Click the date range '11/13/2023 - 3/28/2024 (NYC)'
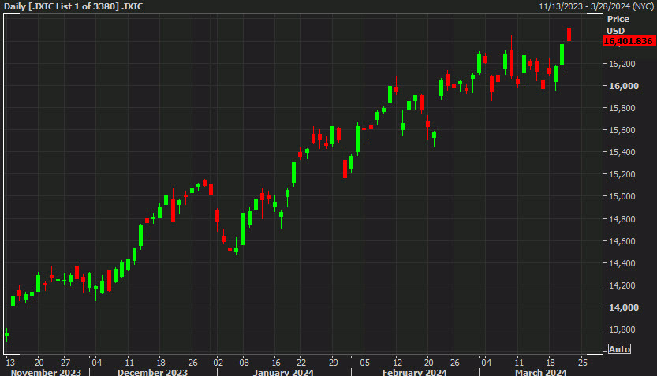 click(x=596, y=6)
